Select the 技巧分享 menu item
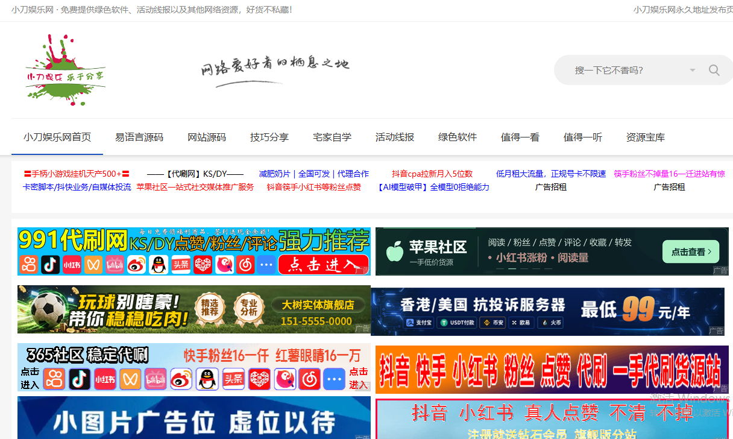Screen dimensions: 733x439 (269, 137)
